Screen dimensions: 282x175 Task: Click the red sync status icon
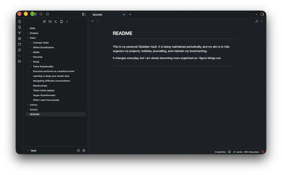click(x=263, y=152)
